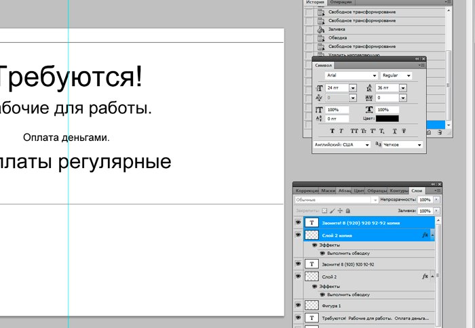Click the black Цвет text color swatch
The height and width of the screenshot is (328, 475).
click(x=387, y=119)
